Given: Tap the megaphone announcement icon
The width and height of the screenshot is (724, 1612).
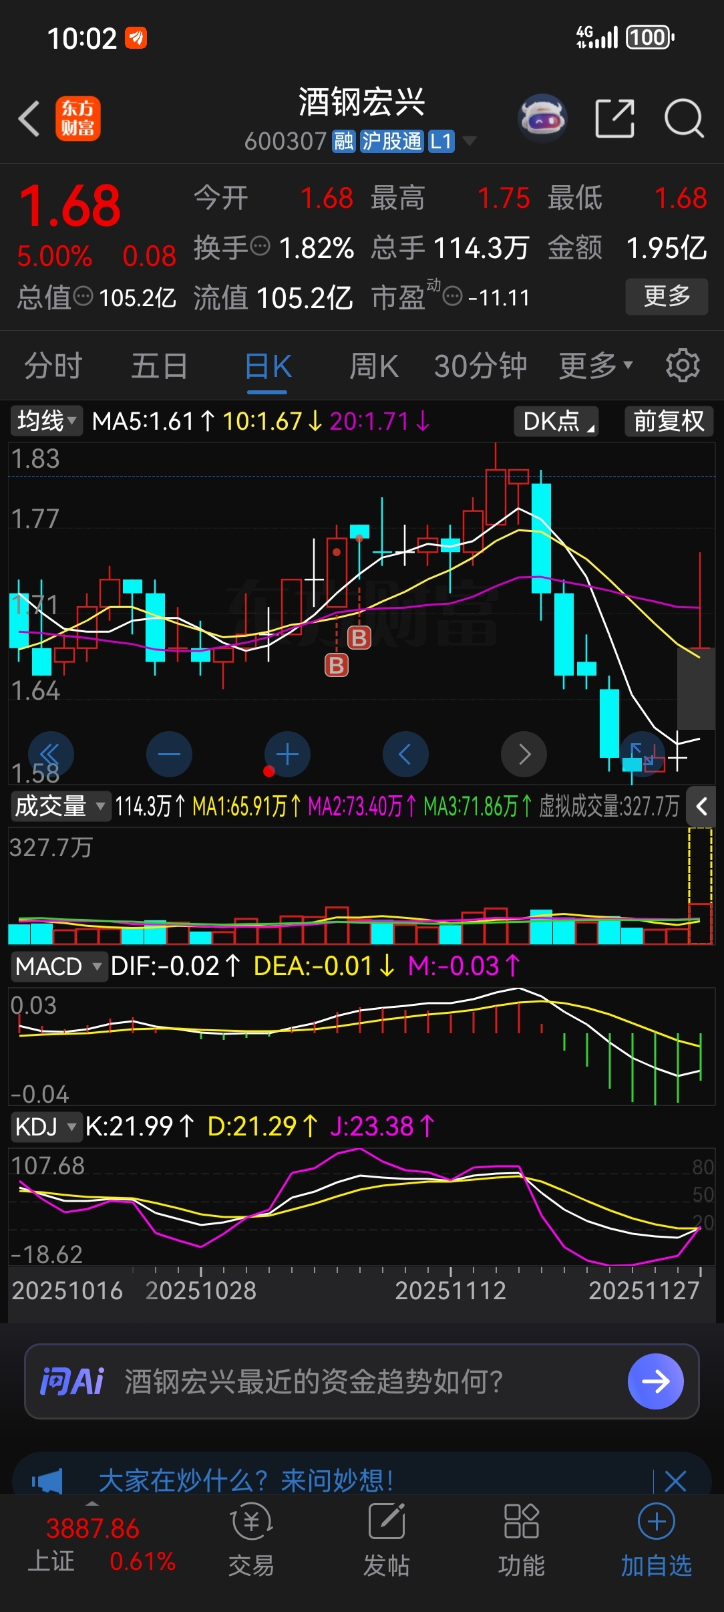Looking at the screenshot, I should 47,1481.
